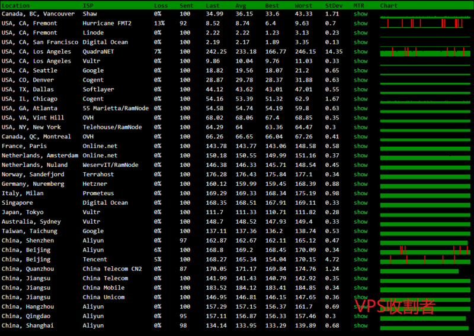The height and width of the screenshot is (336, 474).
Task: Select the Beijing Aliyun chart graph
Action: tap(425, 250)
